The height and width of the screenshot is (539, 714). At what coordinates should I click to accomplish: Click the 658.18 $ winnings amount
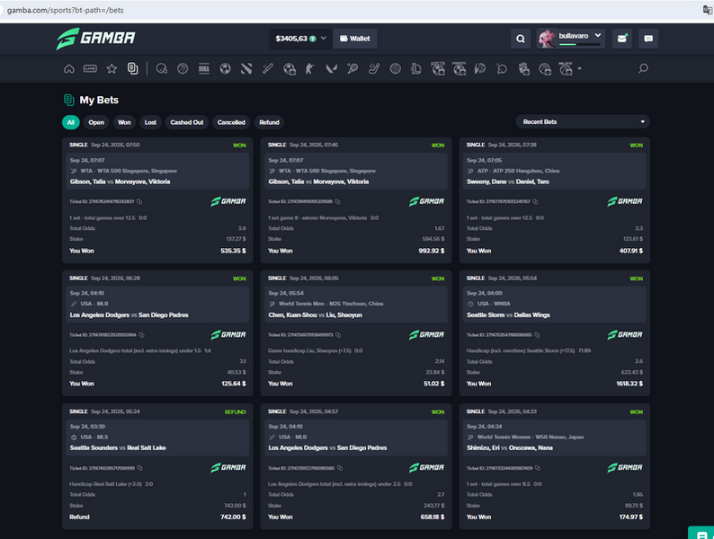coord(433,517)
